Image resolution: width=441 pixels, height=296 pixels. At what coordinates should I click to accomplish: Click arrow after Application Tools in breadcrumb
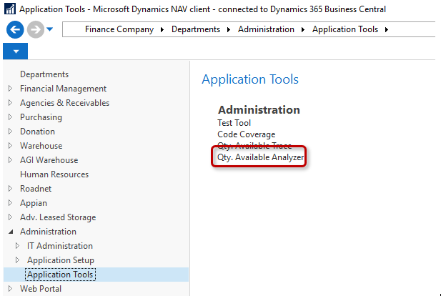click(387, 29)
